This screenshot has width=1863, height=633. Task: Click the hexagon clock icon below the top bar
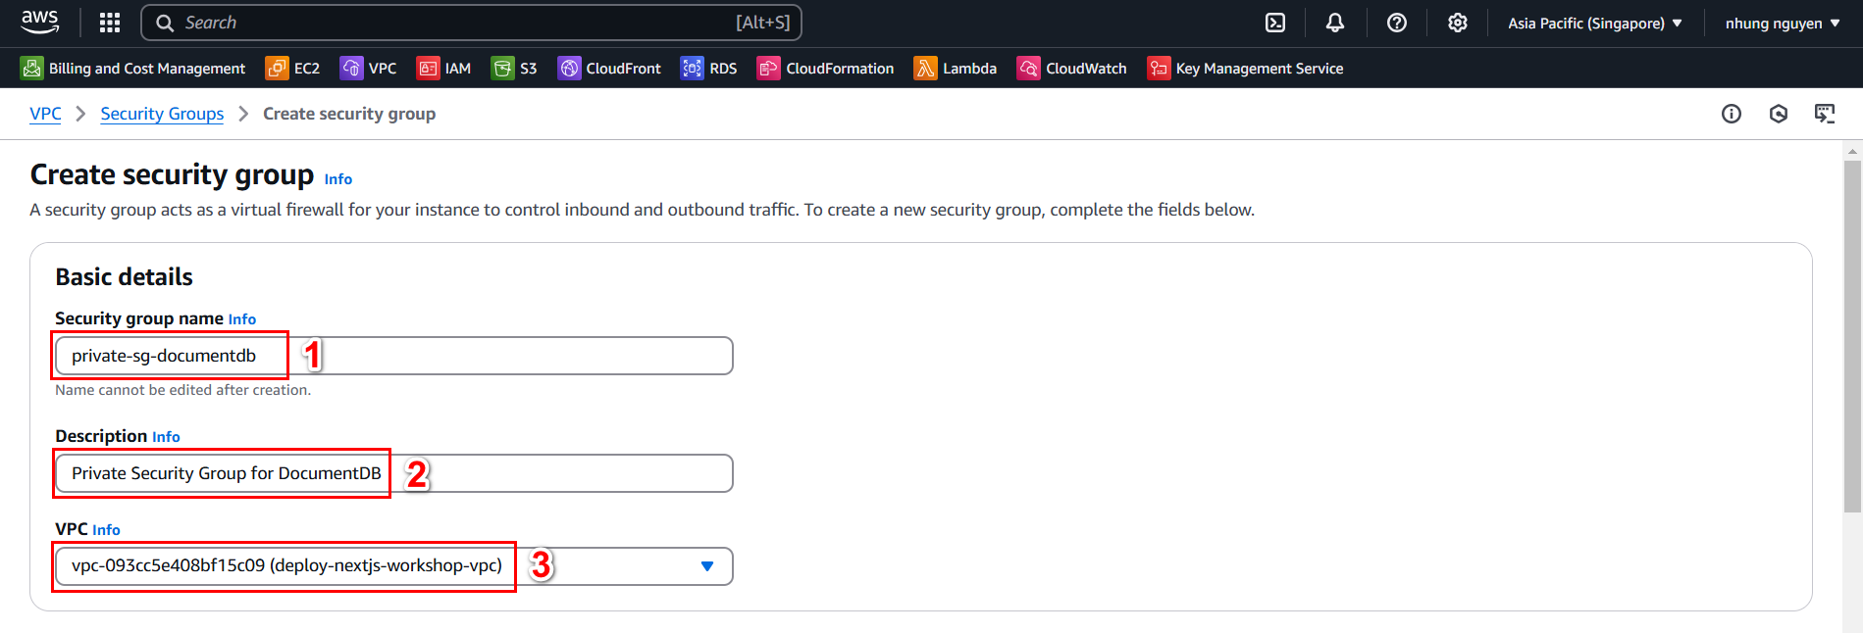click(x=1779, y=114)
